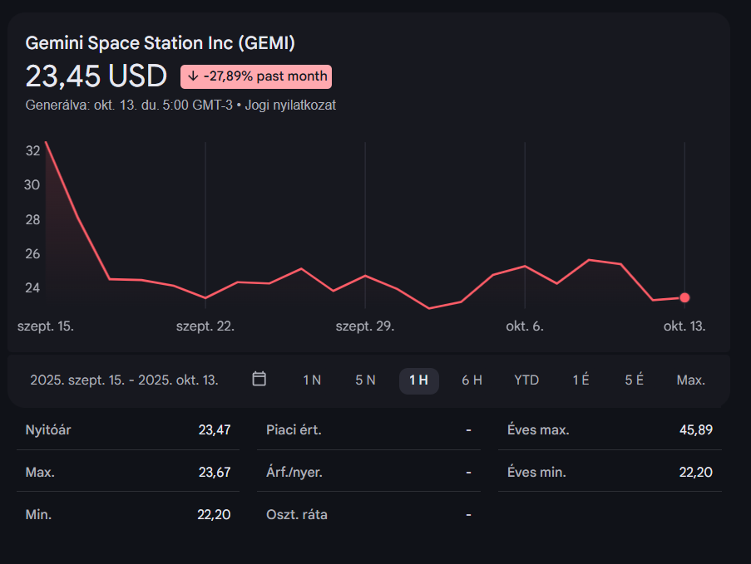751x564 pixels.
Task: Click the szept. 22. axis label
Action: [x=205, y=326]
